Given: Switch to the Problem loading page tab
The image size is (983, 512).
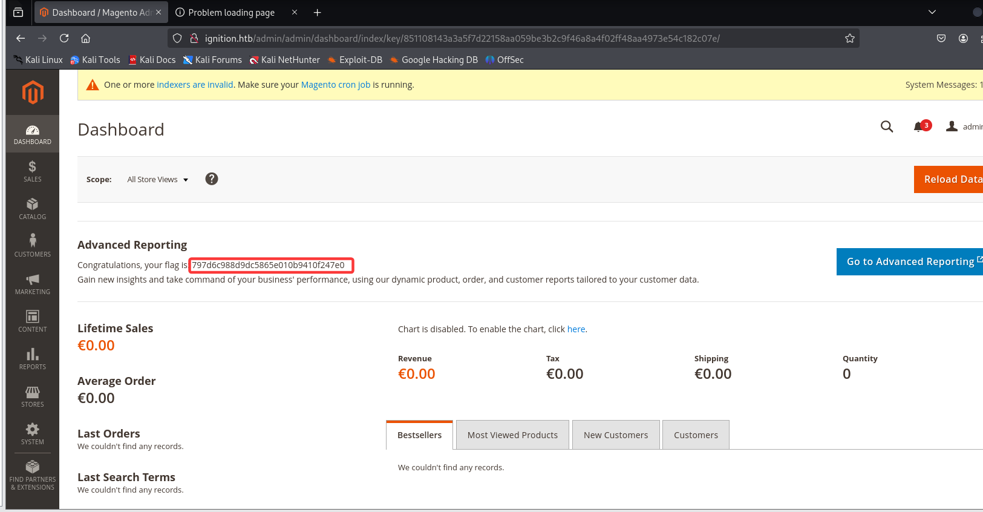Looking at the screenshot, I should [x=231, y=12].
